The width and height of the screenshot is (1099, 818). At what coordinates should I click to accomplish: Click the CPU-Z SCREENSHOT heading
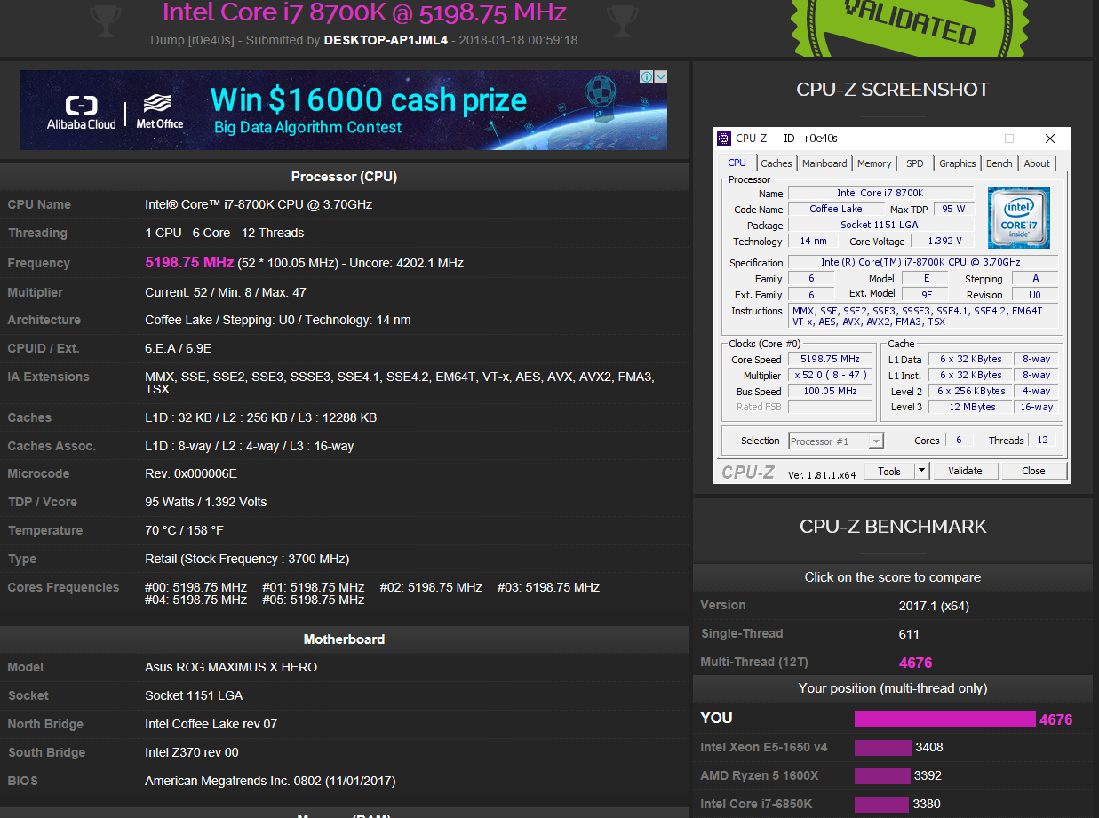893,90
